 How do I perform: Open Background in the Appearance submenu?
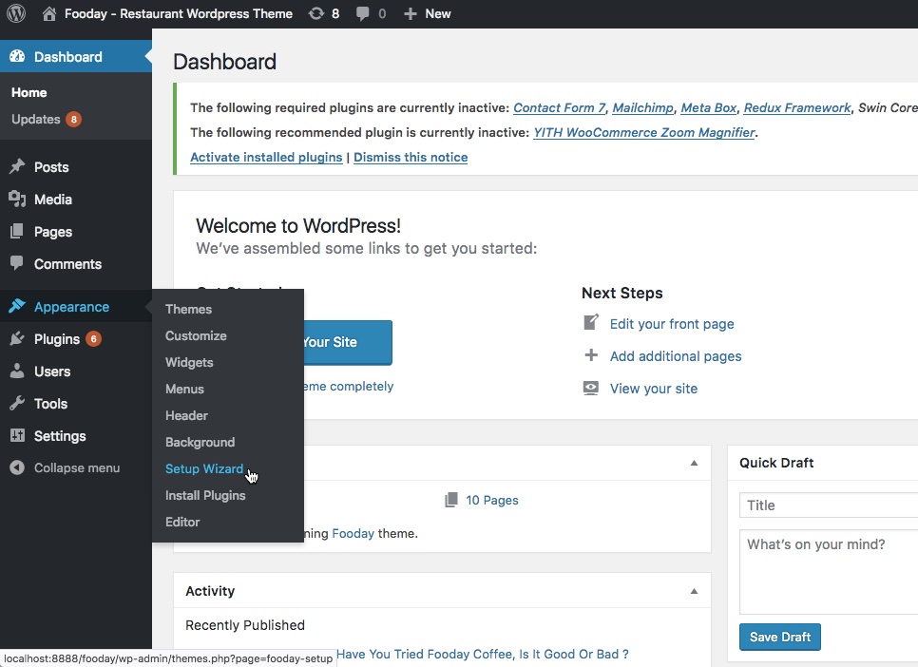[x=200, y=442]
